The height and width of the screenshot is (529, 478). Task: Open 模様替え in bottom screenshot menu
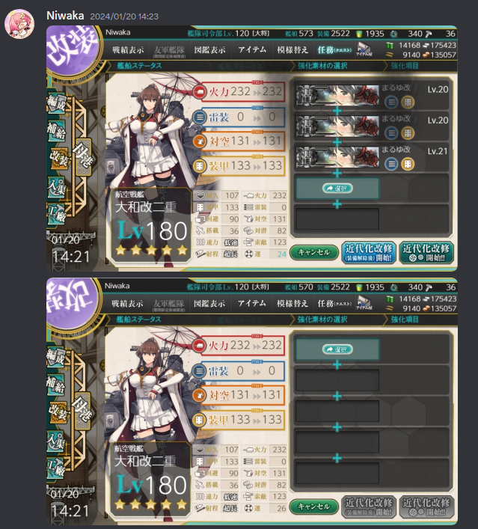292,304
